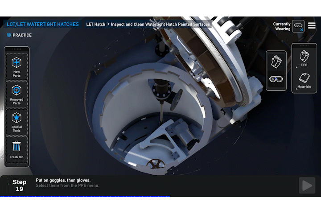
Task: Open the hamburger main menu
Action: (x=312, y=25)
